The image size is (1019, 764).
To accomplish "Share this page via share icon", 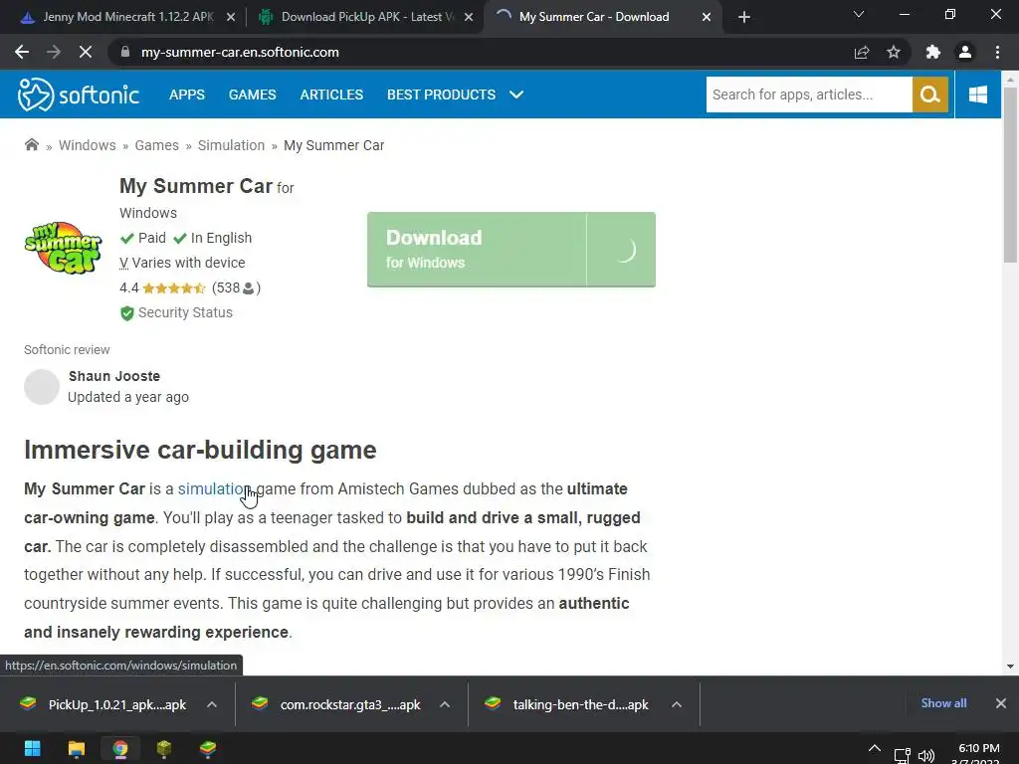I will 862,52.
